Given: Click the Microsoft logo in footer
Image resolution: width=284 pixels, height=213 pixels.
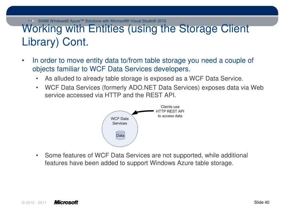Looking at the screenshot, I should click(x=66, y=202).
